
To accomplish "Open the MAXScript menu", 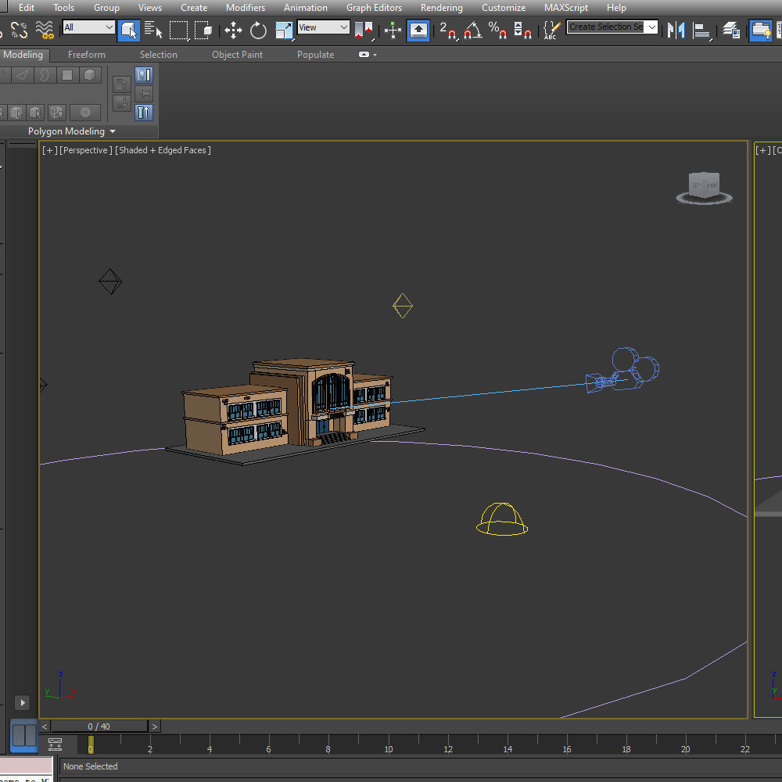I will coord(566,8).
